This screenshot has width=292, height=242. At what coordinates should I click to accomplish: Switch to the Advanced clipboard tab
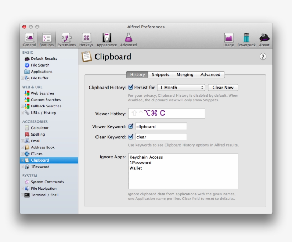pyautogui.click(x=210, y=75)
